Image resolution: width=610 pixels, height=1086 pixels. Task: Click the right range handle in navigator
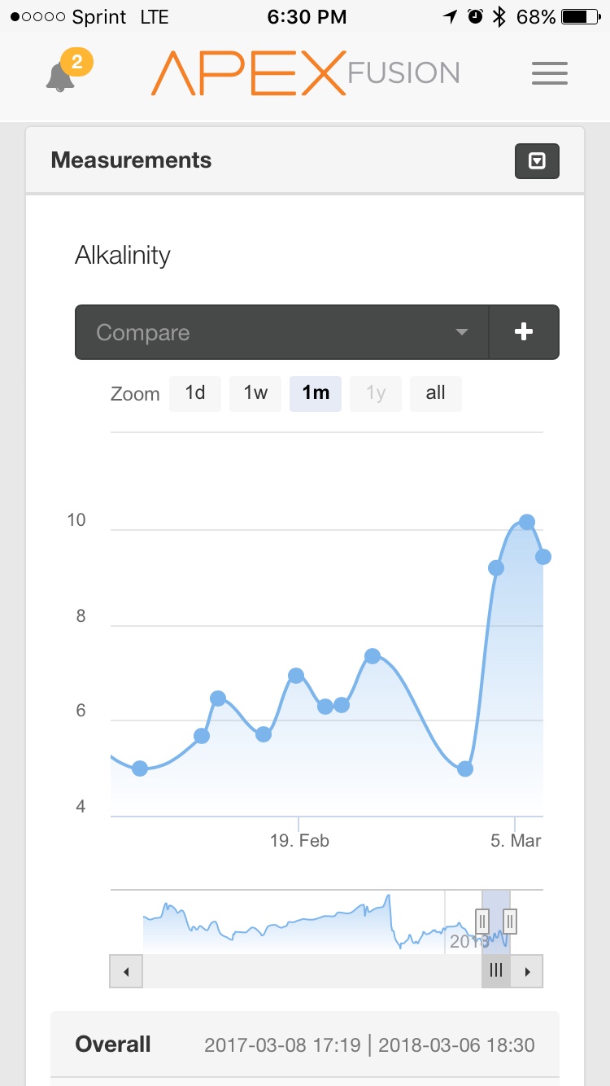(510, 922)
